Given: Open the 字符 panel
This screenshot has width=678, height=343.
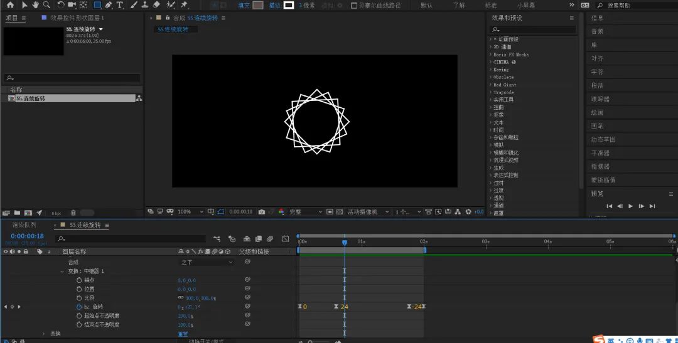Looking at the screenshot, I should pos(597,71).
